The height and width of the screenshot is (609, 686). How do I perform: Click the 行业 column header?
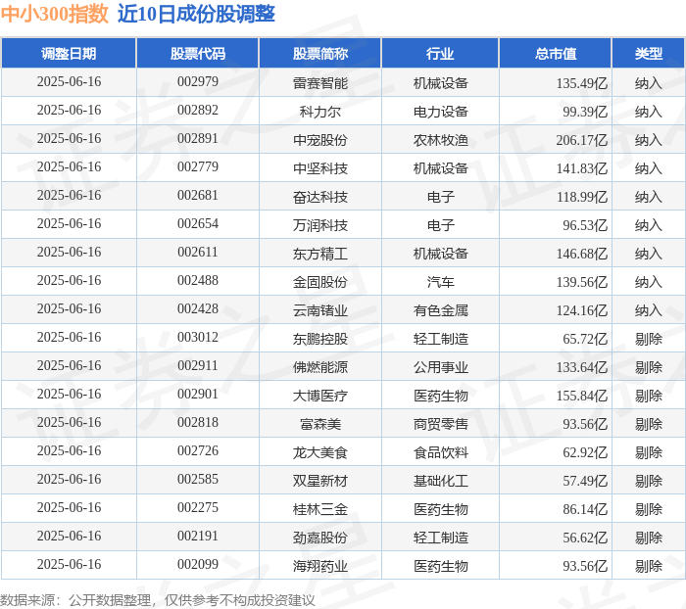coord(440,54)
